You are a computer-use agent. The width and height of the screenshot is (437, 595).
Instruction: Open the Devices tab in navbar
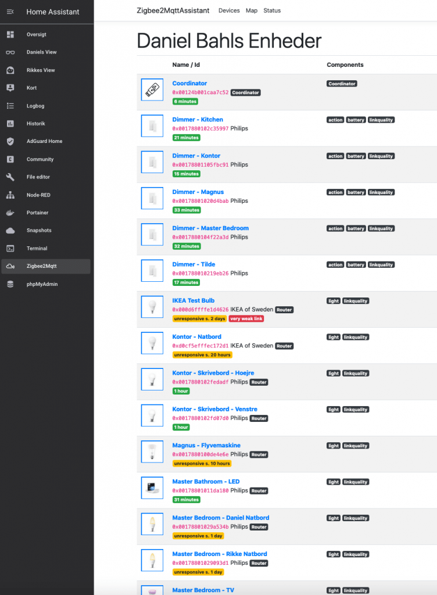coord(229,10)
